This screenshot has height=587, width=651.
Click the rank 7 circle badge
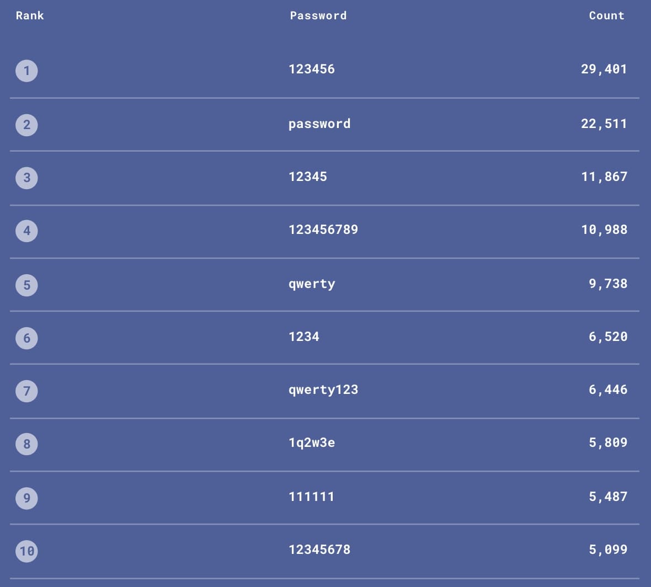pos(26,391)
